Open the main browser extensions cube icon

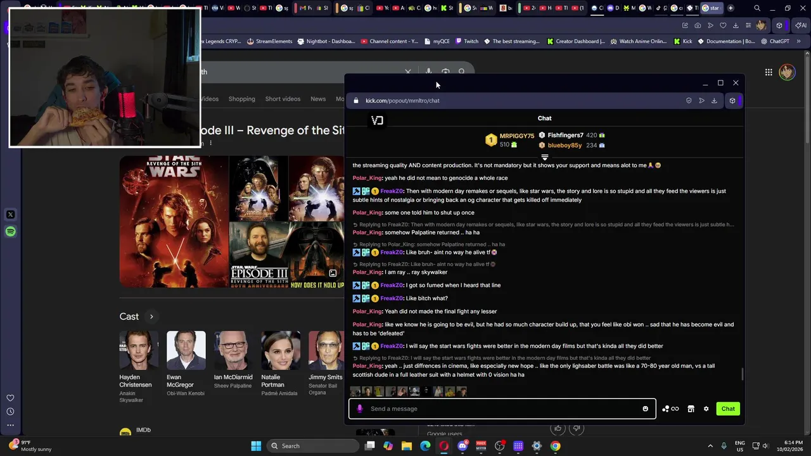tap(779, 25)
